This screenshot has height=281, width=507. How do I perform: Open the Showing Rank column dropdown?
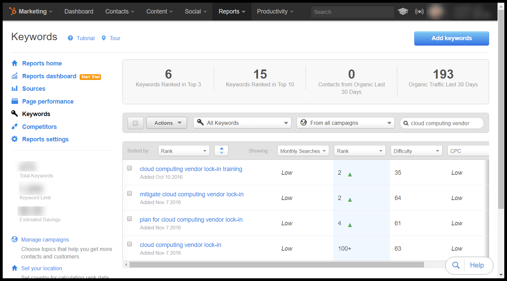[x=360, y=151]
